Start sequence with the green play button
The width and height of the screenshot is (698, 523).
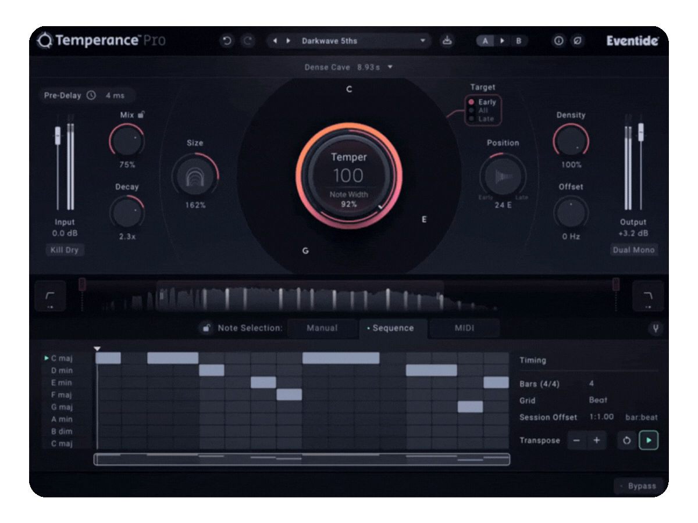point(649,440)
